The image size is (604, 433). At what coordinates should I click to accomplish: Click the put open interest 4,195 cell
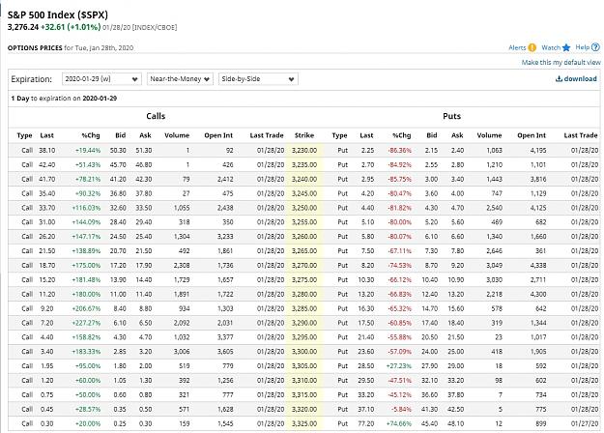(x=538, y=151)
